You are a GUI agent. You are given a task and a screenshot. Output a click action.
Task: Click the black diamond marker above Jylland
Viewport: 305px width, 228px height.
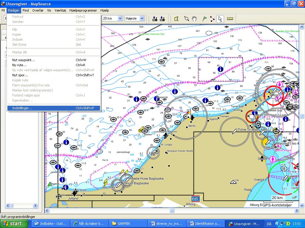click(74, 193)
